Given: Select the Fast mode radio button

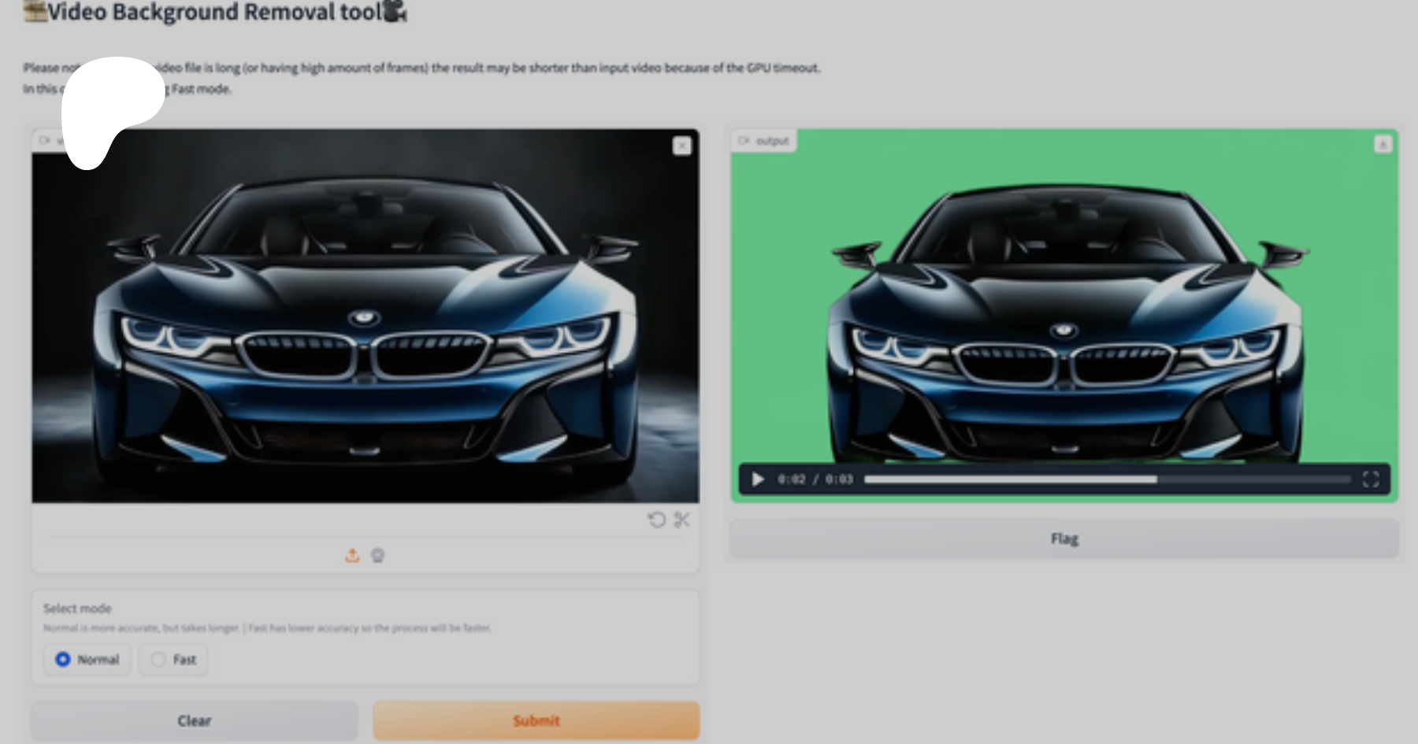Looking at the screenshot, I should [x=159, y=659].
